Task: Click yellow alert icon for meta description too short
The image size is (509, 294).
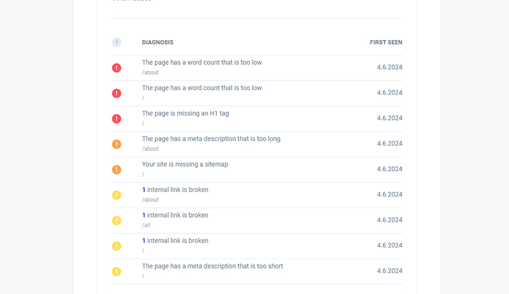Action: [117, 271]
